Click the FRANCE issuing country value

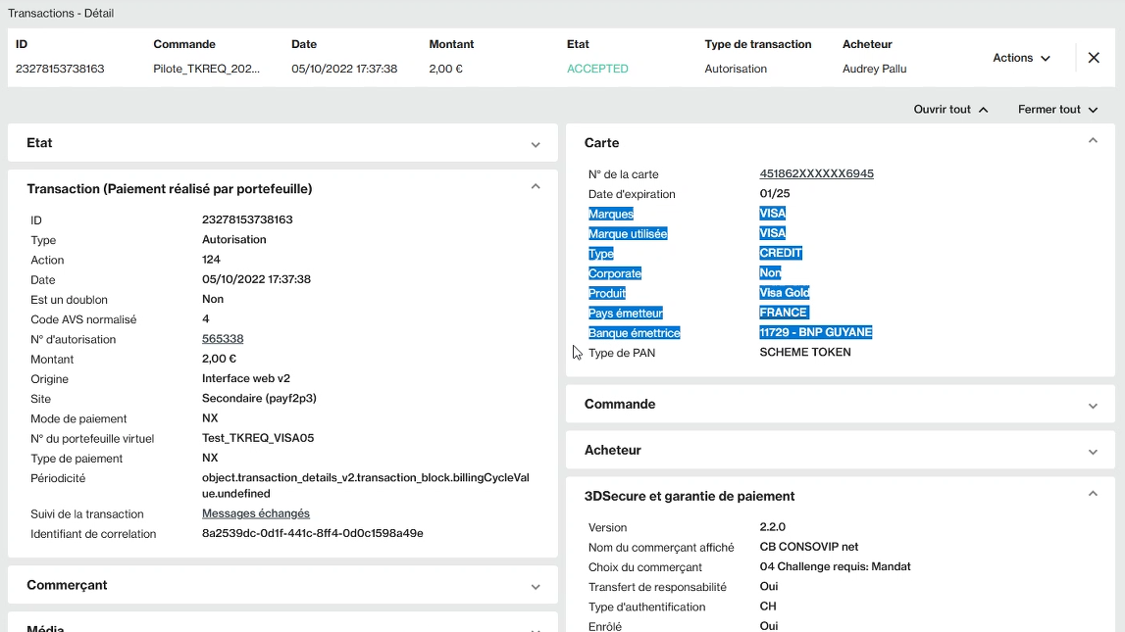click(x=784, y=313)
